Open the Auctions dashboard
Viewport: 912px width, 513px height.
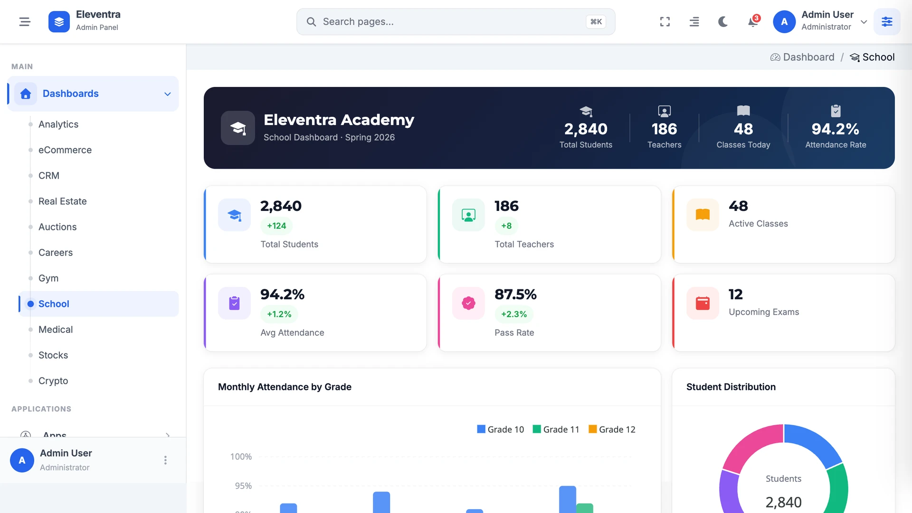57,227
